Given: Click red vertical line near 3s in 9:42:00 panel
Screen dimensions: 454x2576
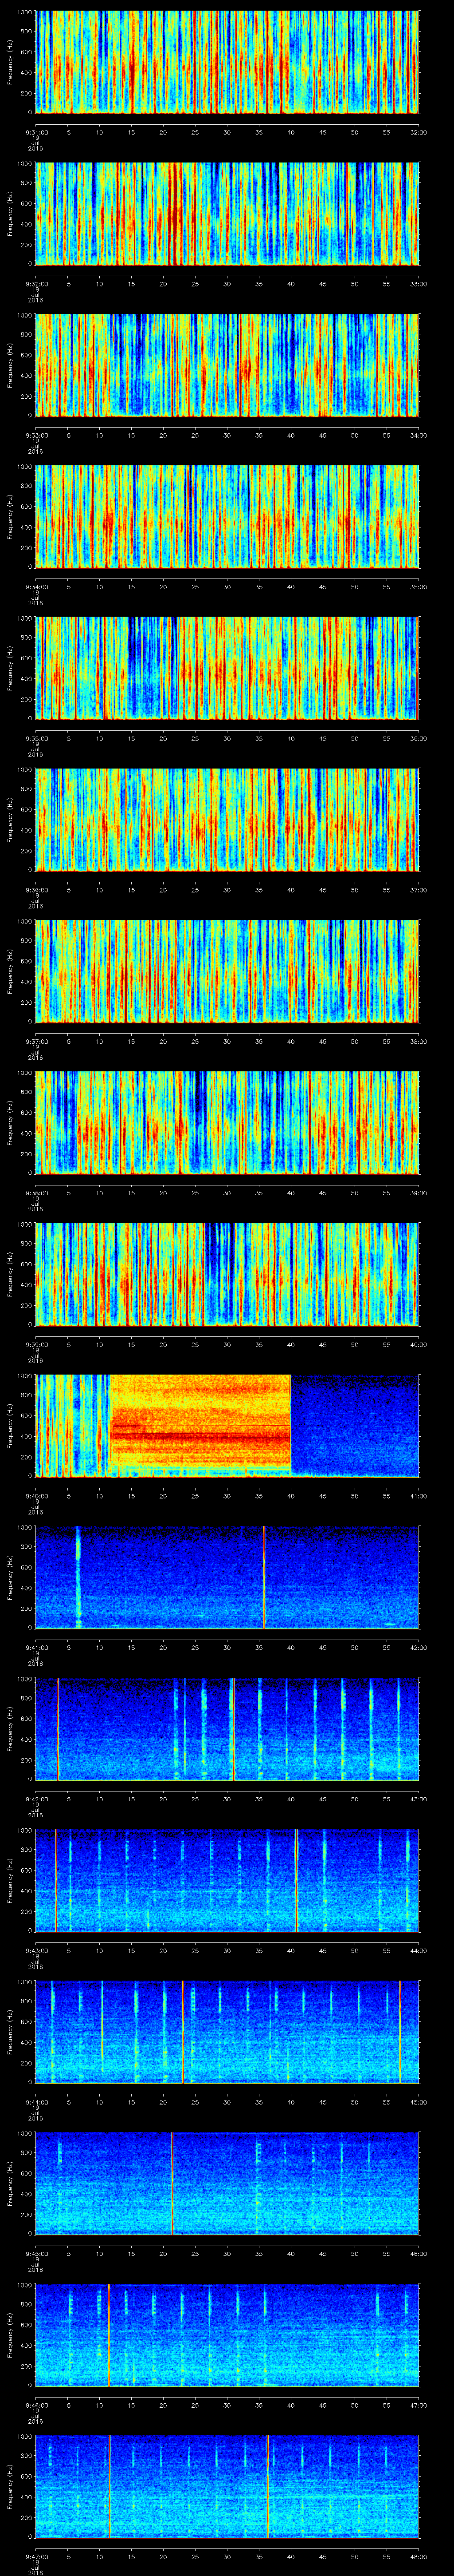Looking at the screenshot, I should [x=58, y=1728].
